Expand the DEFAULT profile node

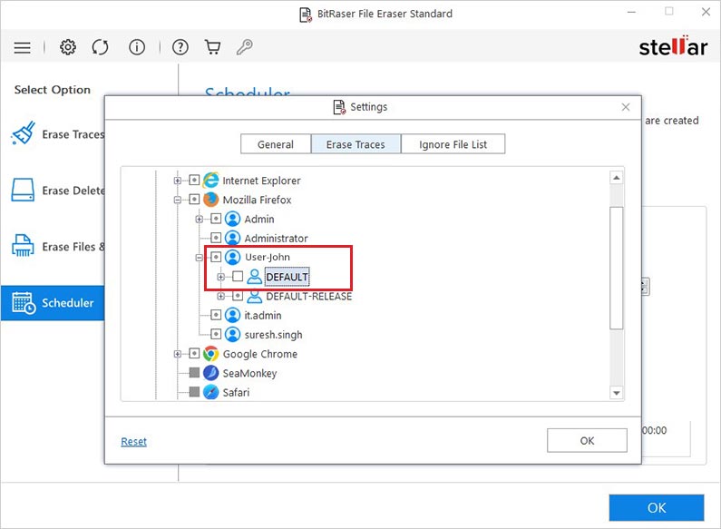tap(220, 277)
